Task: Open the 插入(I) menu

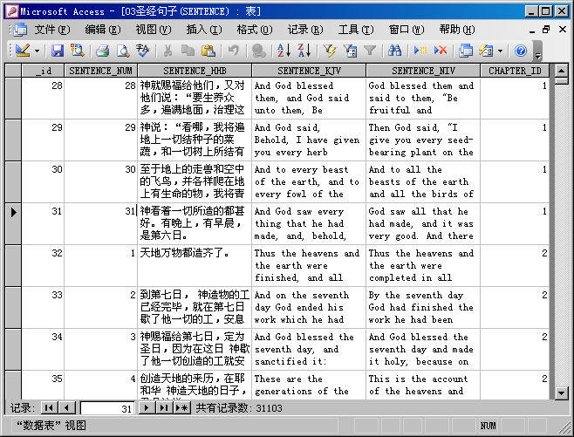Action: point(204,30)
